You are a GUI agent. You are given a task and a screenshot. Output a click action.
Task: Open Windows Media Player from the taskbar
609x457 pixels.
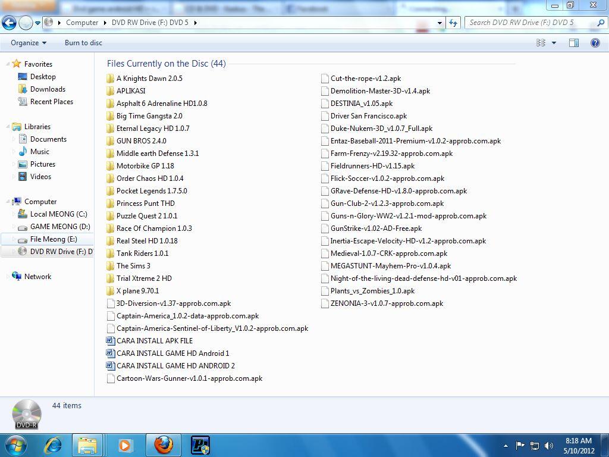point(125,445)
